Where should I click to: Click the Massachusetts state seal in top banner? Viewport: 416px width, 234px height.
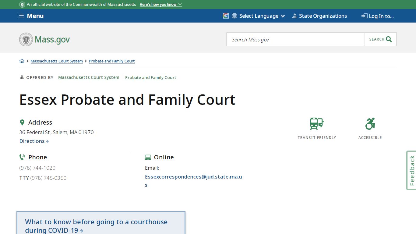tap(22, 5)
